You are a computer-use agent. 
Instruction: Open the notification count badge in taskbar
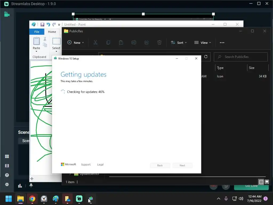tap(266, 199)
